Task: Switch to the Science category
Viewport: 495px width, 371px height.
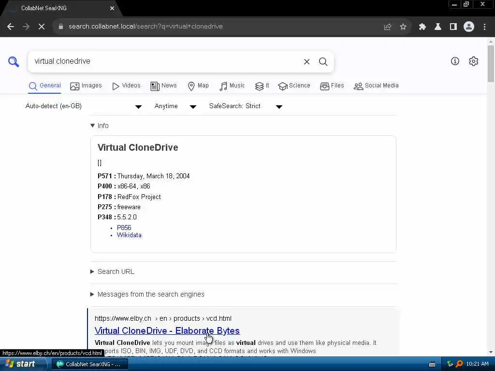Action: click(x=294, y=86)
